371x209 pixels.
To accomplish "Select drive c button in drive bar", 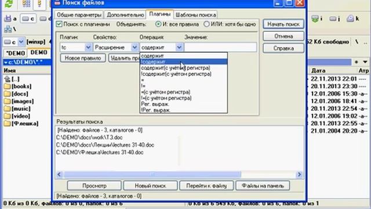I will (28, 19).
